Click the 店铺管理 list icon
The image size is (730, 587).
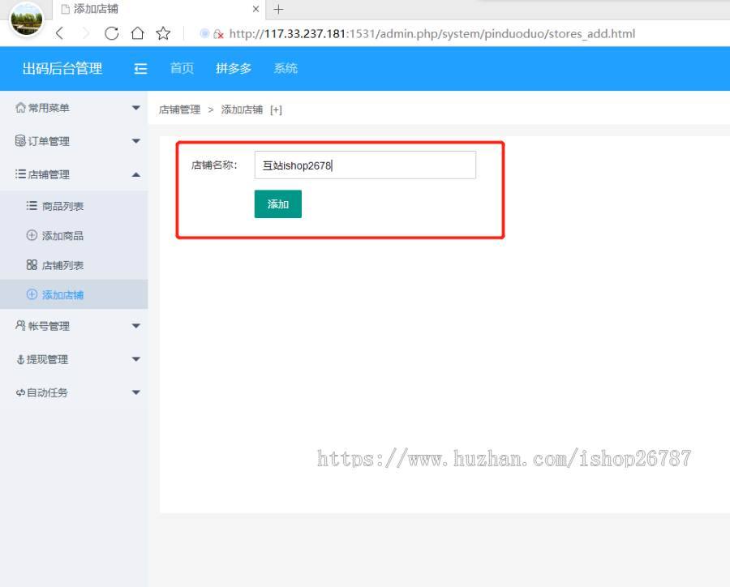click(20, 174)
